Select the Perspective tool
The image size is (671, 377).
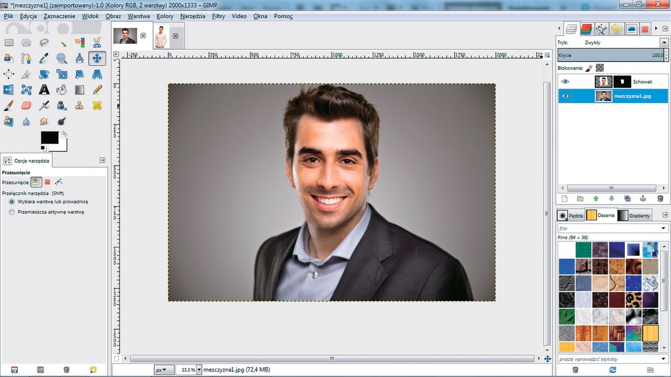[97, 74]
